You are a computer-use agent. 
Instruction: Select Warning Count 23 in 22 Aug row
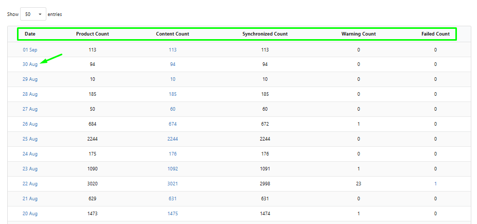tap(359, 184)
